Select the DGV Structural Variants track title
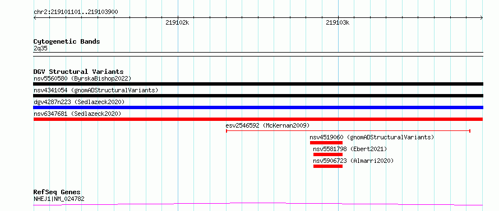The height and width of the screenshot is (211, 499). pos(78,72)
